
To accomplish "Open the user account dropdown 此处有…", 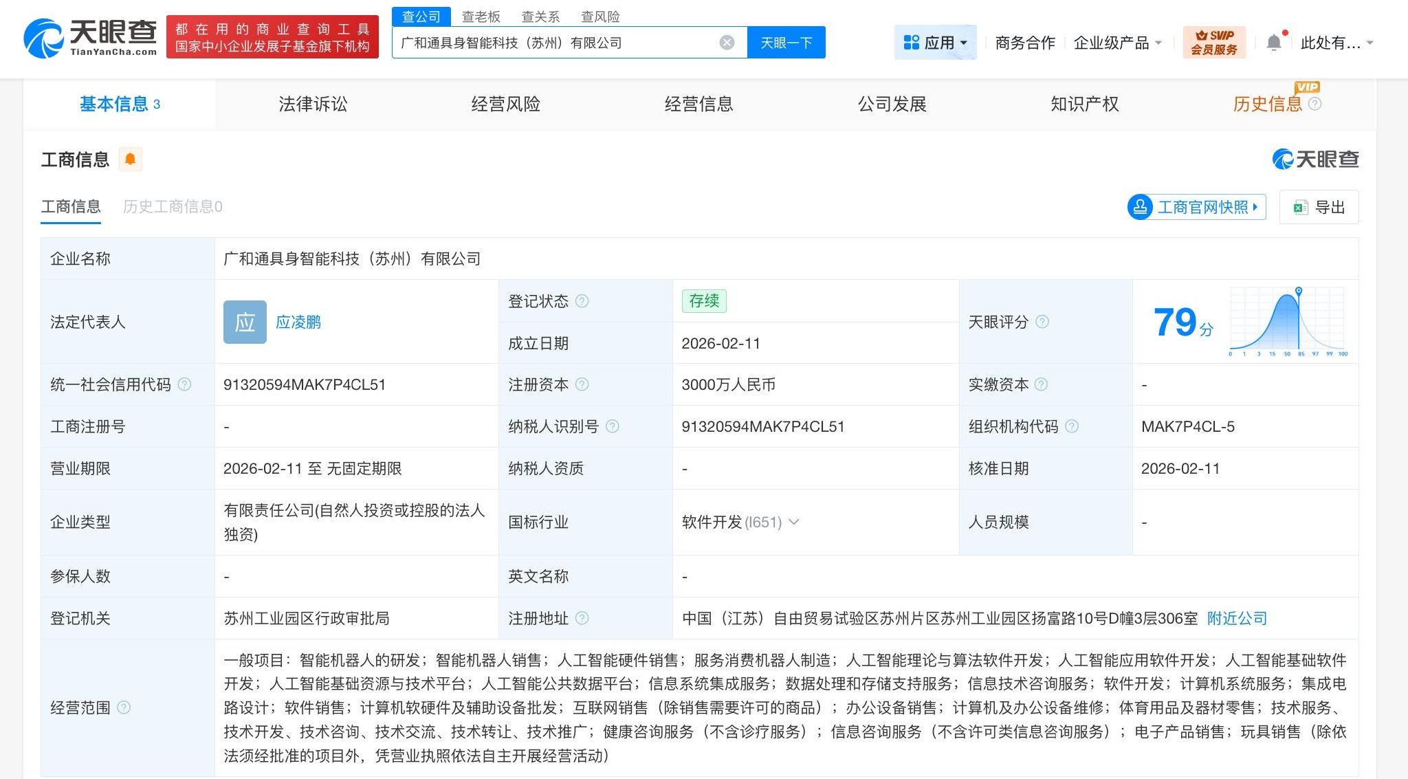I will 1336,43.
